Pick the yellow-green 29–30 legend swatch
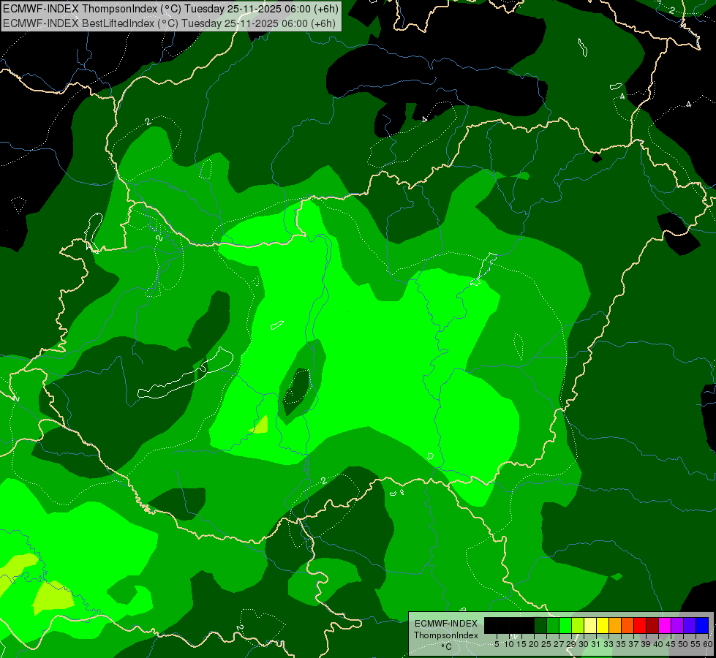The height and width of the screenshot is (658, 716). tap(578, 625)
